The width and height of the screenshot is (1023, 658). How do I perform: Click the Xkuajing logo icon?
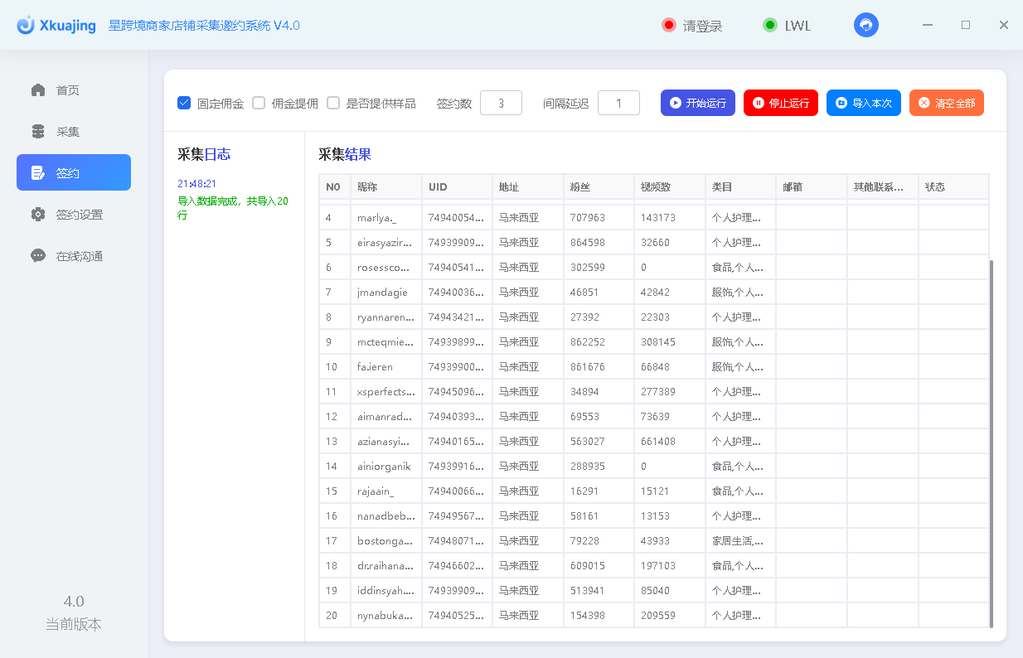pos(26,26)
